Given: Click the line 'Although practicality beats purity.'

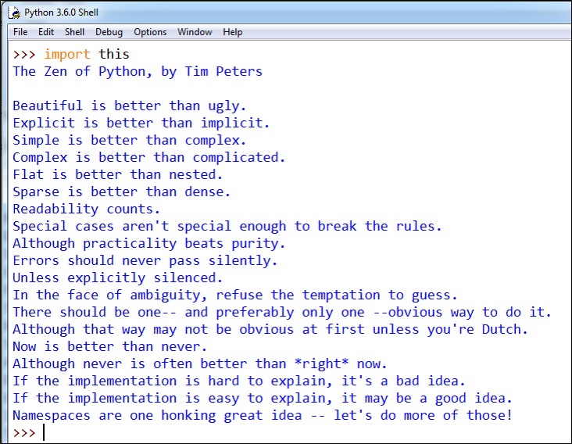Looking at the screenshot, I should tap(148, 244).
